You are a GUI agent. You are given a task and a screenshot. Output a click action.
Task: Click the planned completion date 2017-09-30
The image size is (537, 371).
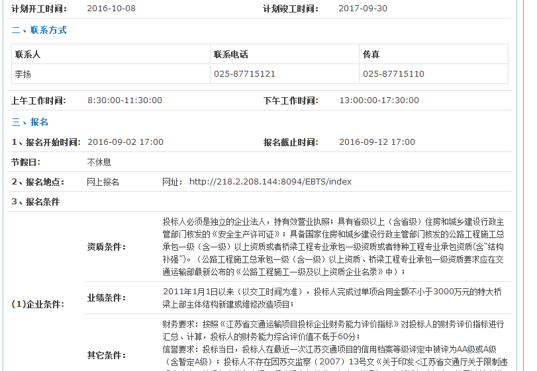coord(363,9)
